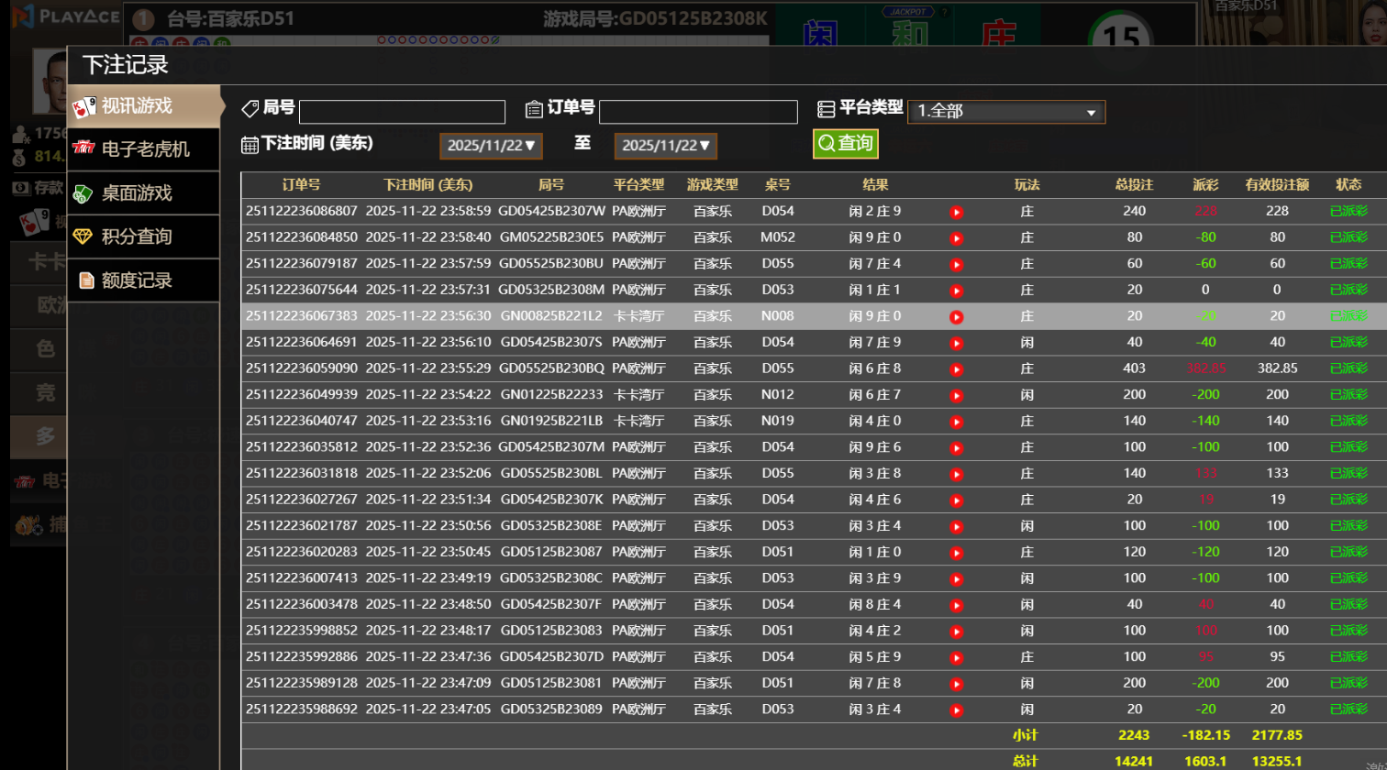Open video replay for order 251122235988692

click(956, 710)
